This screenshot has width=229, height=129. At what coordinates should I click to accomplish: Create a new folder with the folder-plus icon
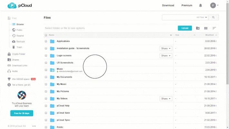pyautogui.click(x=198, y=28)
